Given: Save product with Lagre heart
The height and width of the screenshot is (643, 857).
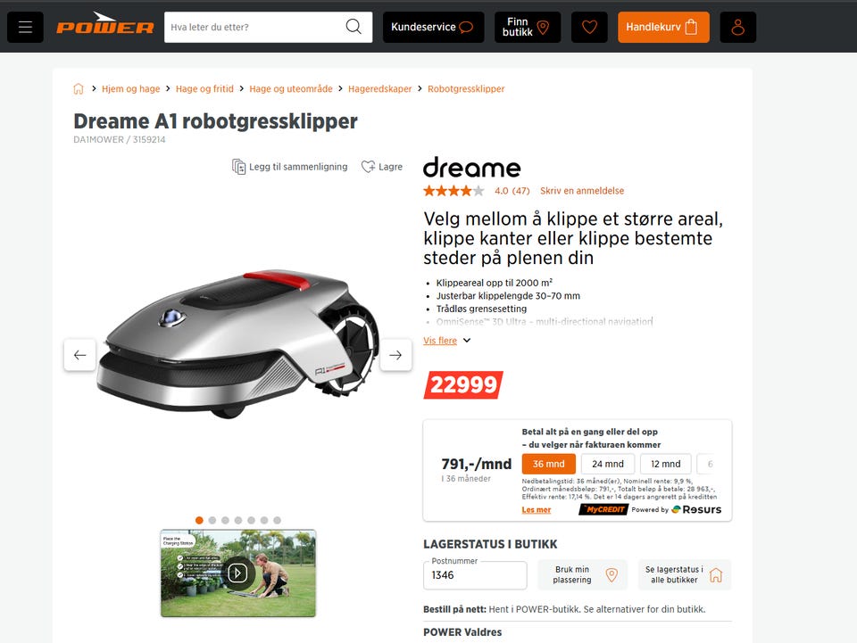Looking at the screenshot, I should tap(382, 167).
